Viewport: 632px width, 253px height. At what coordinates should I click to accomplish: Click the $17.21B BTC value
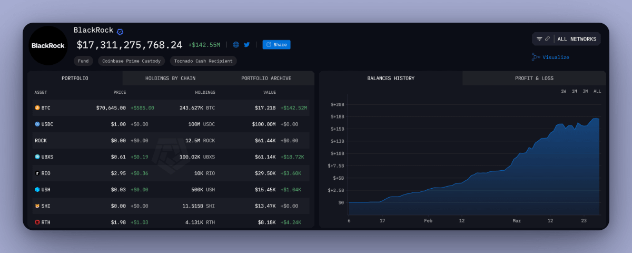coord(265,108)
